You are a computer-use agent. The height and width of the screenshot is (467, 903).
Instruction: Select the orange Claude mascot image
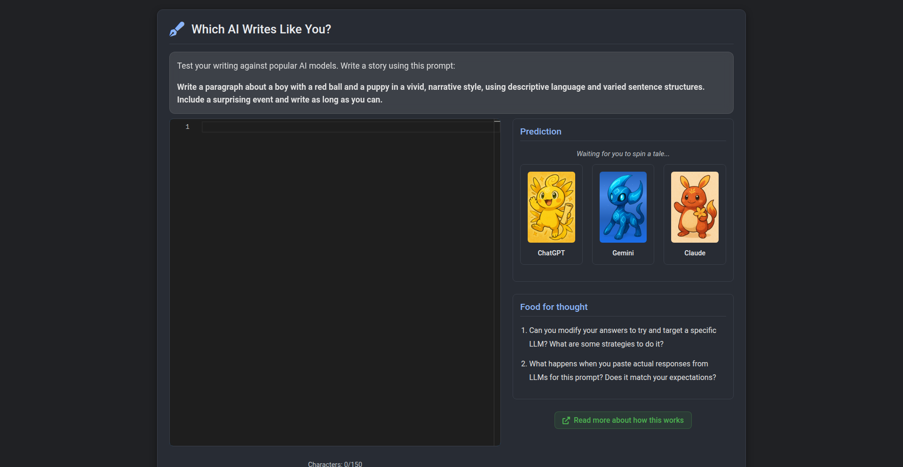[695, 207]
